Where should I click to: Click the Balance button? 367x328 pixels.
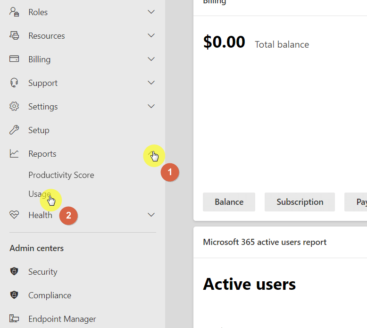(x=229, y=202)
